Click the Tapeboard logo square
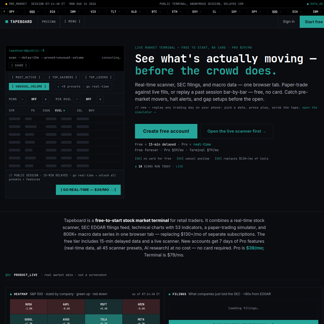324x324 pixels. pyautogui.click(x=7, y=22)
